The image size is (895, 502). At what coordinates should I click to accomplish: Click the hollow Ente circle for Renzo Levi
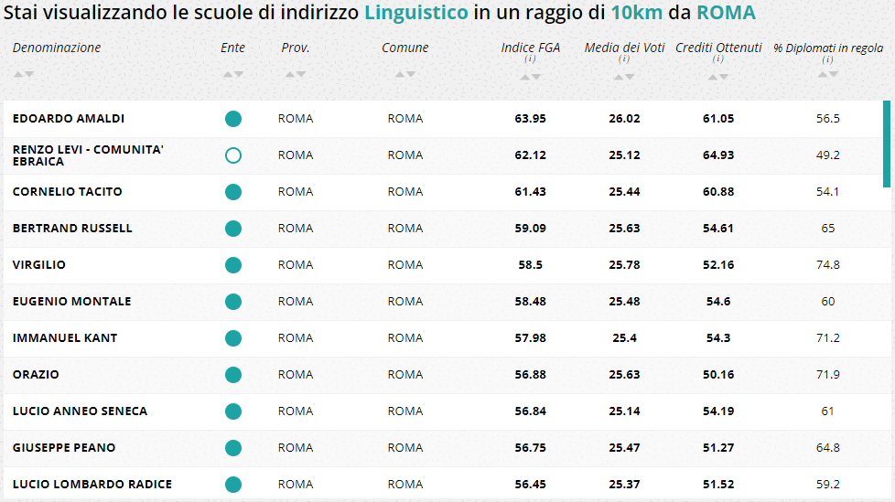tap(233, 155)
